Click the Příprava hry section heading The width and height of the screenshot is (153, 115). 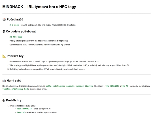point(15,56)
